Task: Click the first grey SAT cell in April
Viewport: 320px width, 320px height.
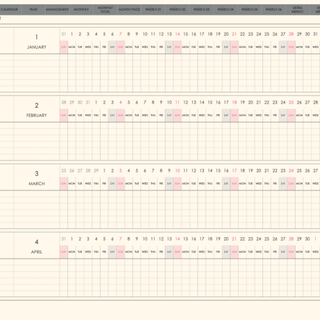Action: [112, 252]
